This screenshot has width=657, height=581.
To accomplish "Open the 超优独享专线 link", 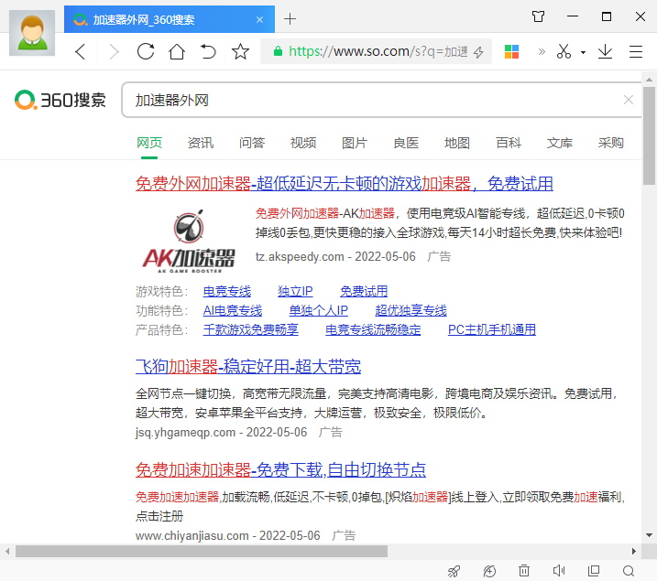I will point(411,310).
